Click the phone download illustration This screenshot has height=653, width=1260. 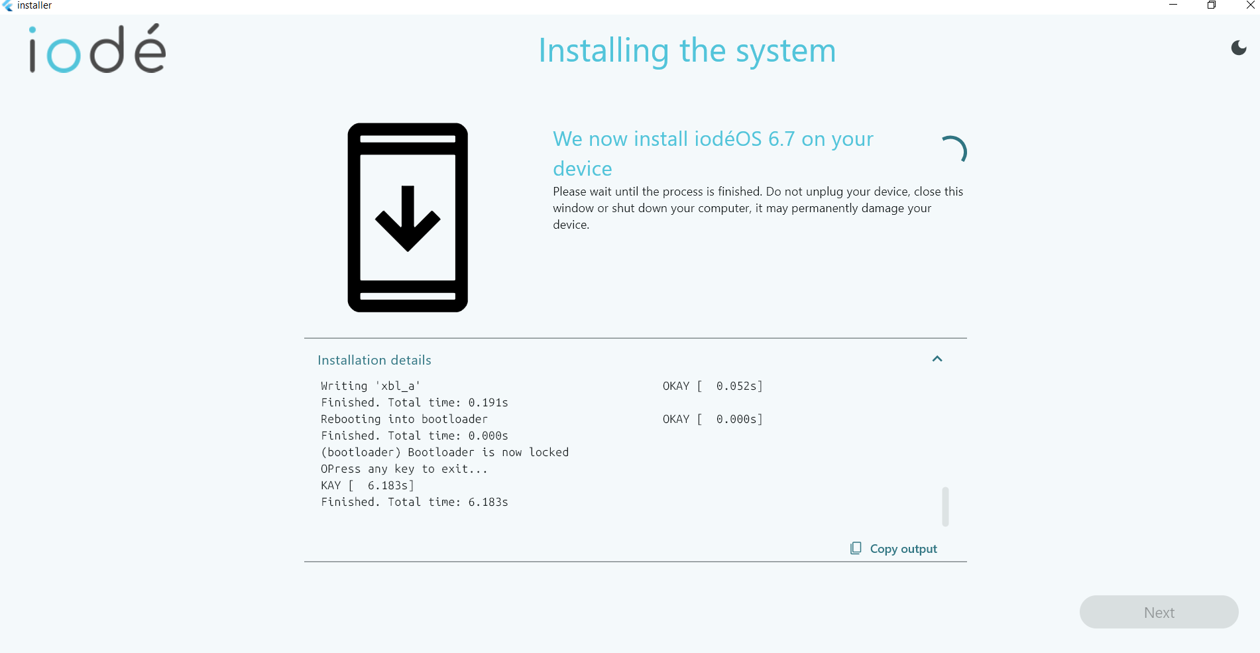(x=408, y=217)
